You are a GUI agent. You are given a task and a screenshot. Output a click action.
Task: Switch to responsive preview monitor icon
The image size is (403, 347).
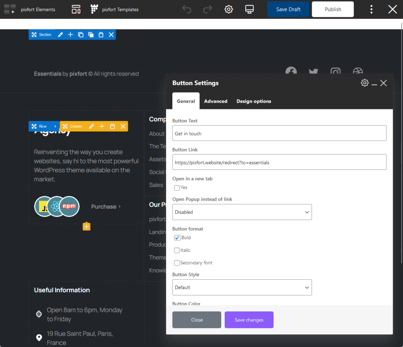[x=250, y=9]
